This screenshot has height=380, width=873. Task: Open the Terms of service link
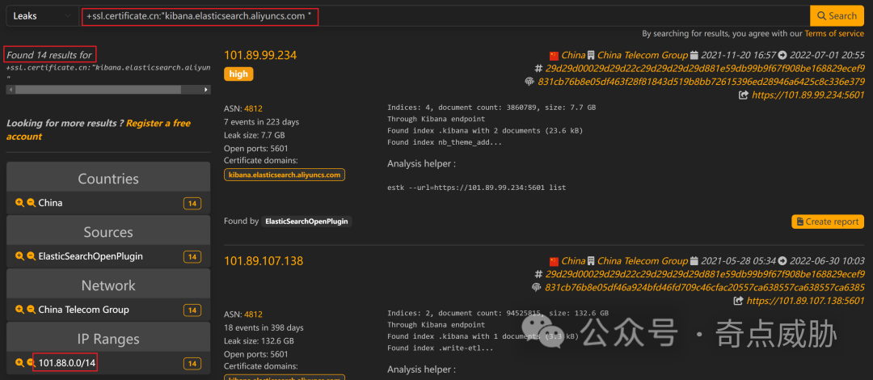834,33
